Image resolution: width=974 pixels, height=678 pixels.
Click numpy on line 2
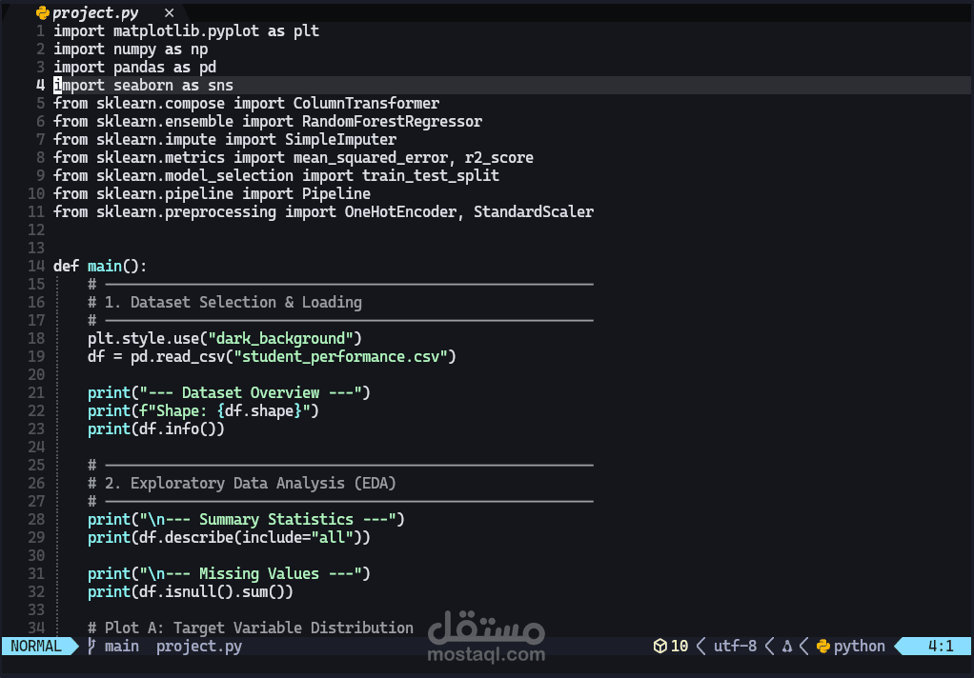tap(134, 50)
